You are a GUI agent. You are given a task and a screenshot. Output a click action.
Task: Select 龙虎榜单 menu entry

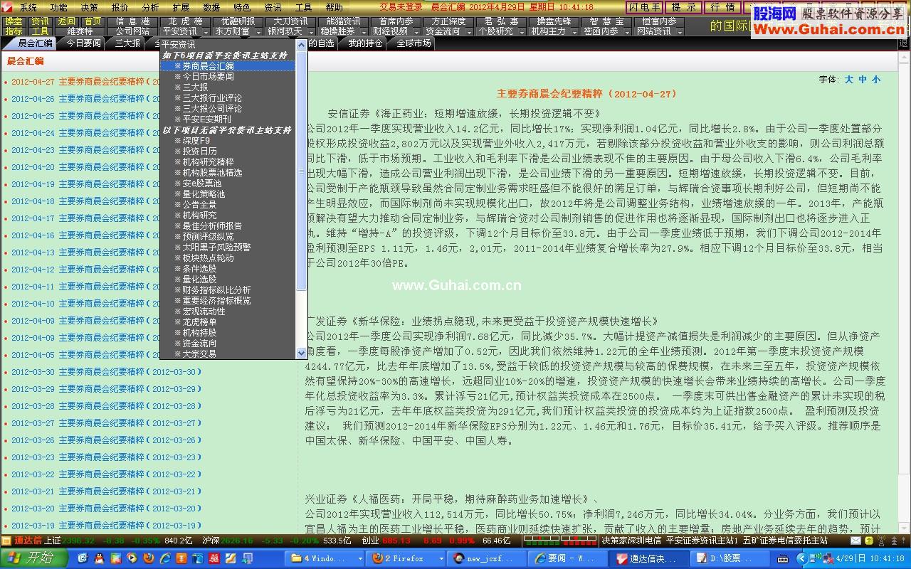pos(227,321)
